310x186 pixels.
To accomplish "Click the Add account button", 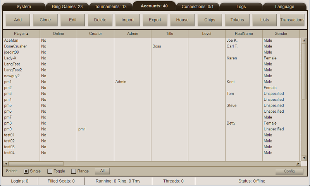I will (x=18, y=20).
